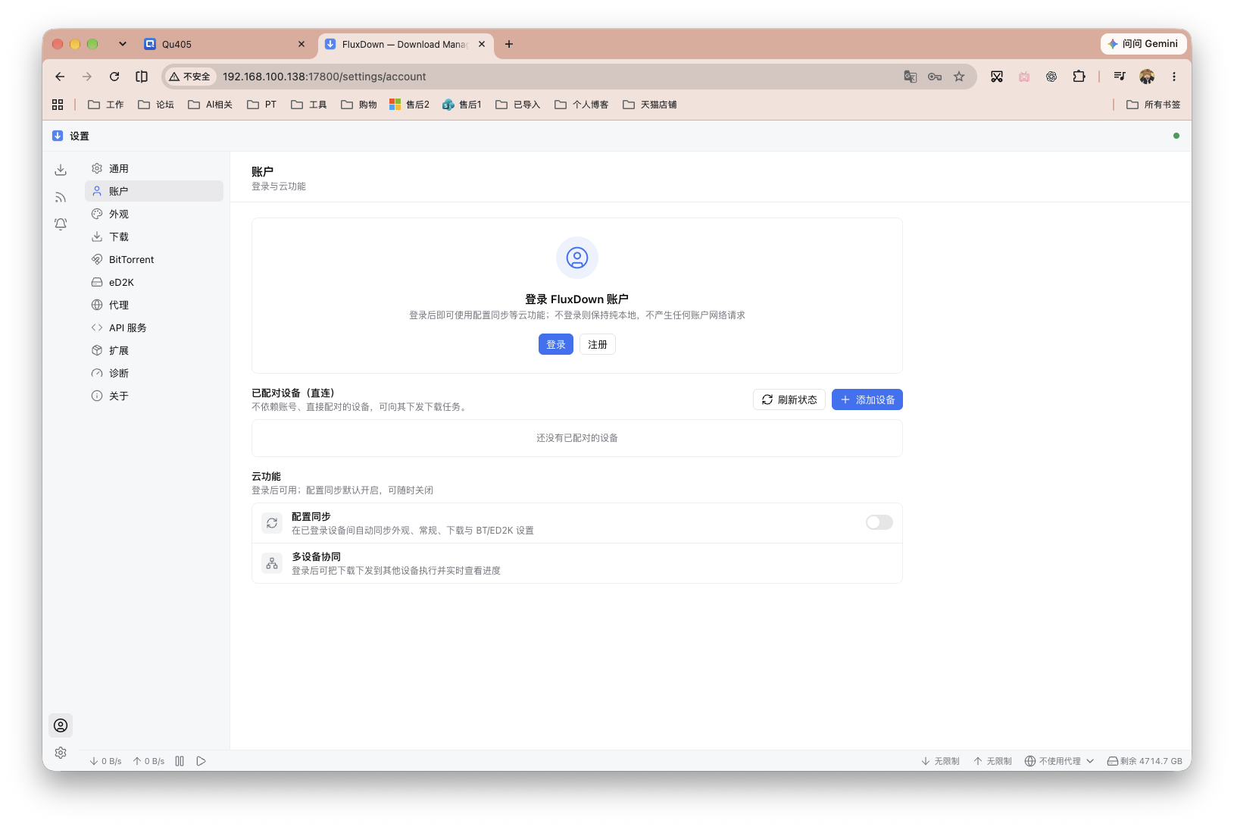Click the 问问 Gemini button
The image size is (1234, 827).
click(x=1142, y=44)
